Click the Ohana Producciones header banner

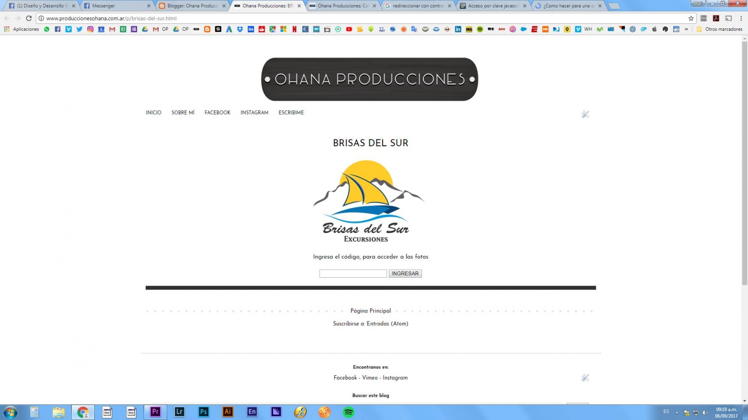coord(370,79)
